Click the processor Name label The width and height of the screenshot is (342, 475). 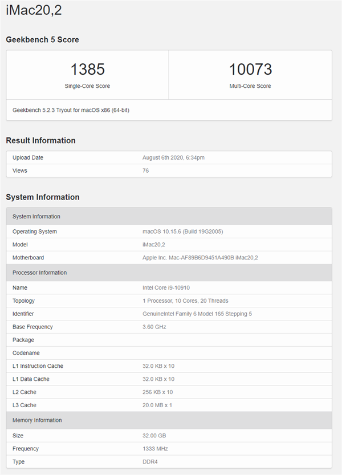pyautogui.click(x=20, y=287)
